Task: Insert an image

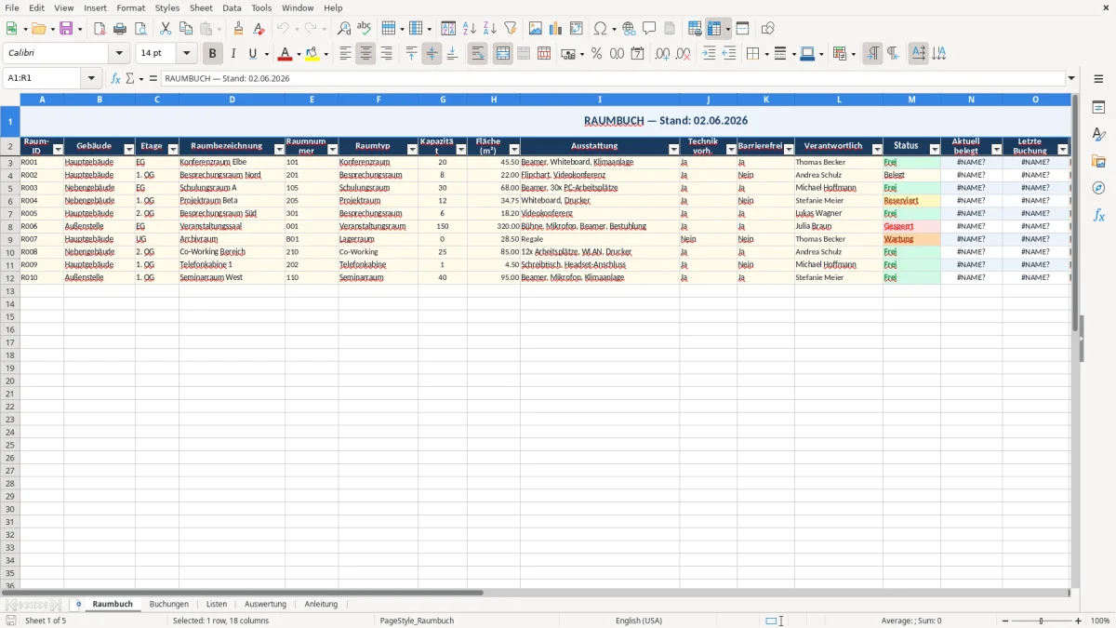Action: pos(536,29)
